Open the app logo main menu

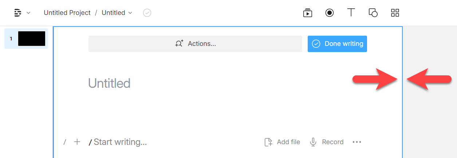17,13
